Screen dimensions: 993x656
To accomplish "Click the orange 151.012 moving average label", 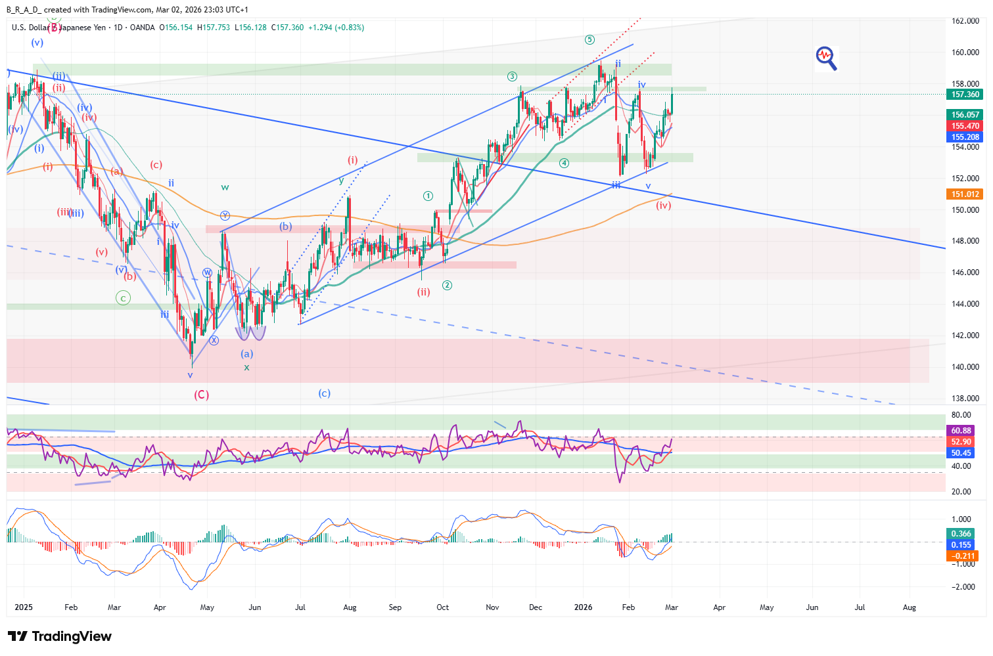I will (x=965, y=194).
